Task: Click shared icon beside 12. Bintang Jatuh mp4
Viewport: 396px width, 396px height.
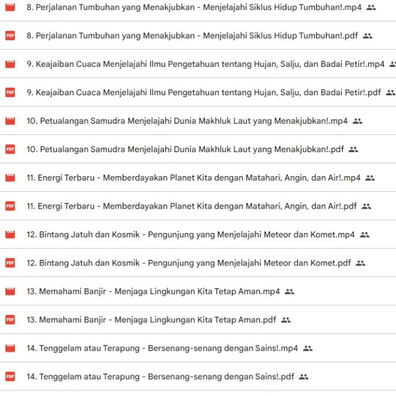Action: click(x=364, y=235)
